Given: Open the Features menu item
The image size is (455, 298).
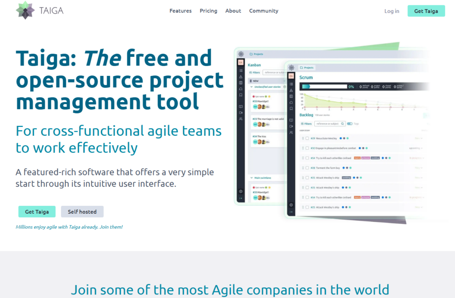Looking at the screenshot, I should coord(180,11).
